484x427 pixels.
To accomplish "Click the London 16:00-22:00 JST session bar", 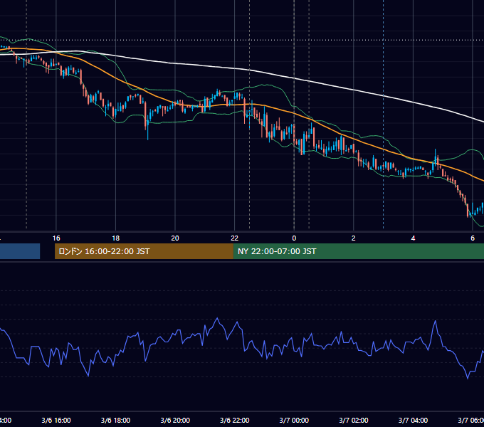I will point(144,251).
